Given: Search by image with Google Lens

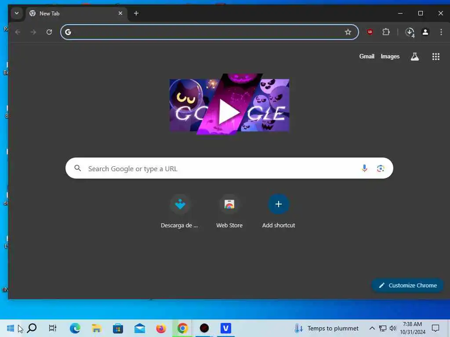Looking at the screenshot, I should 381,168.
